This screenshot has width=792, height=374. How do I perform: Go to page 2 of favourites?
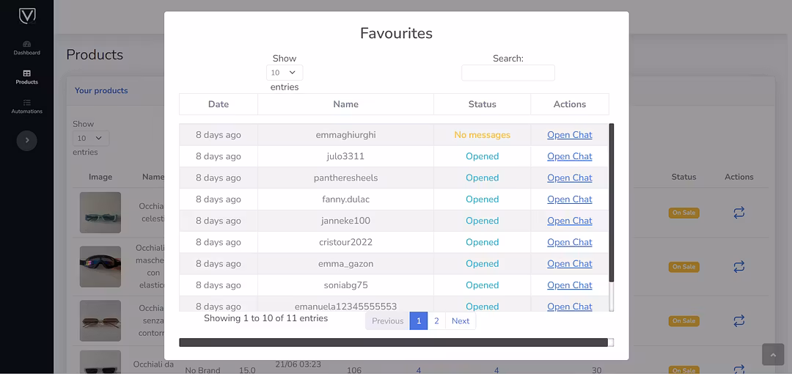(x=436, y=321)
